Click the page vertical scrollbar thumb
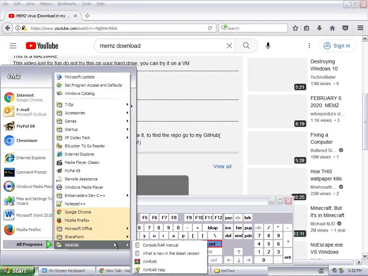The height and width of the screenshot is (276, 368). tap(365, 121)
